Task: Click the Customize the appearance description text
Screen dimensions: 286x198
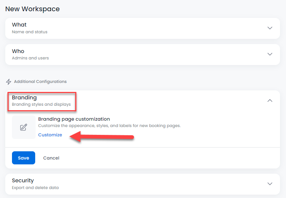Action: pos(109,126)
